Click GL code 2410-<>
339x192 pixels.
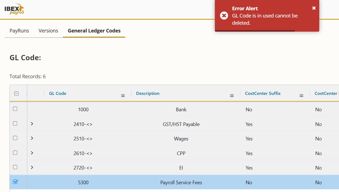(83, 124)
